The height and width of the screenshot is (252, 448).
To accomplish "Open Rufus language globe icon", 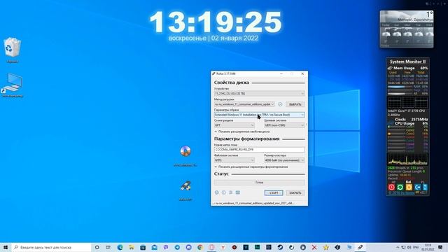I will click(x=217, y=192).
